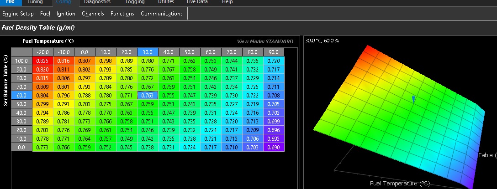The height and width of the screenshot is (189, 497).
Task: Open the Diagnostics tab
Action: pyautogui.click(x=97, y=2)
